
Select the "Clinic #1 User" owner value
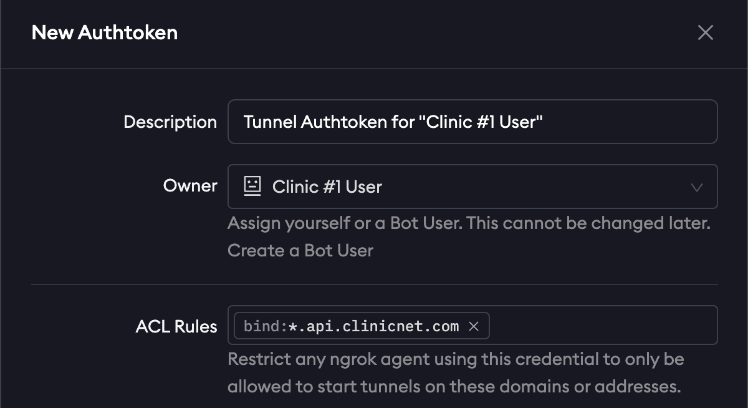(x=327, y=187)
